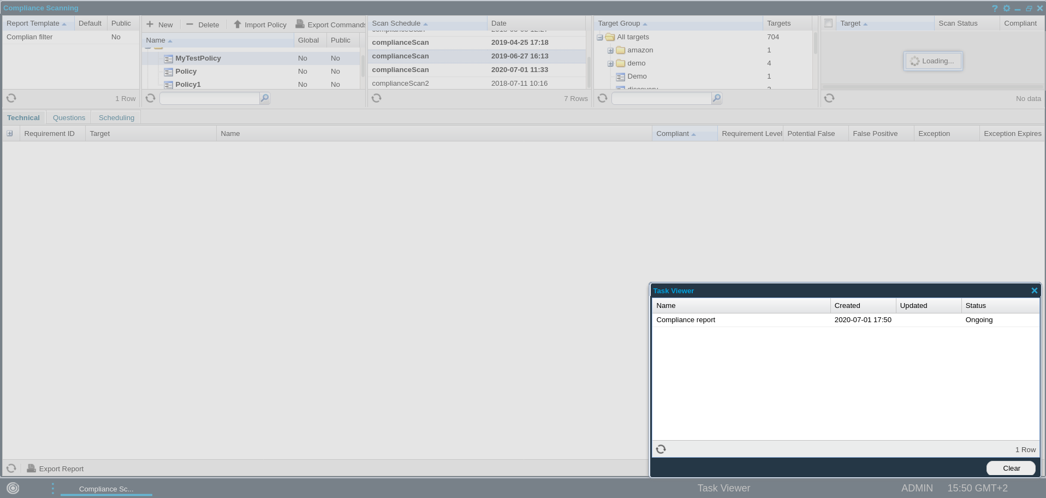Click the Delete policy minus icon

tap(189, 24)
